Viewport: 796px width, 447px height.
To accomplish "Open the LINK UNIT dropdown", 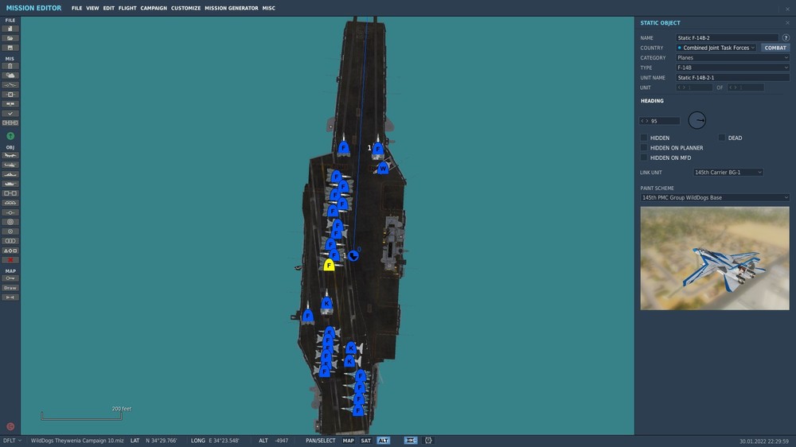I will [728, 173].
